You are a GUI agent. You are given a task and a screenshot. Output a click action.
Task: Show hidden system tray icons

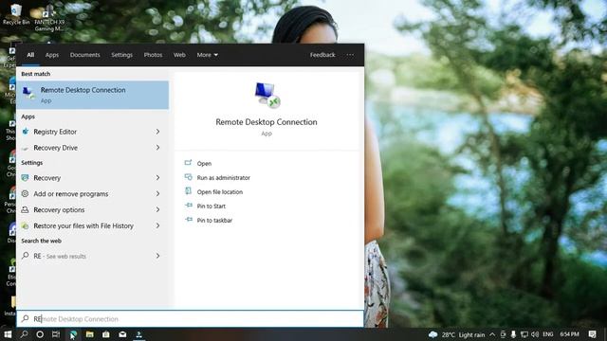click(492, 334)
